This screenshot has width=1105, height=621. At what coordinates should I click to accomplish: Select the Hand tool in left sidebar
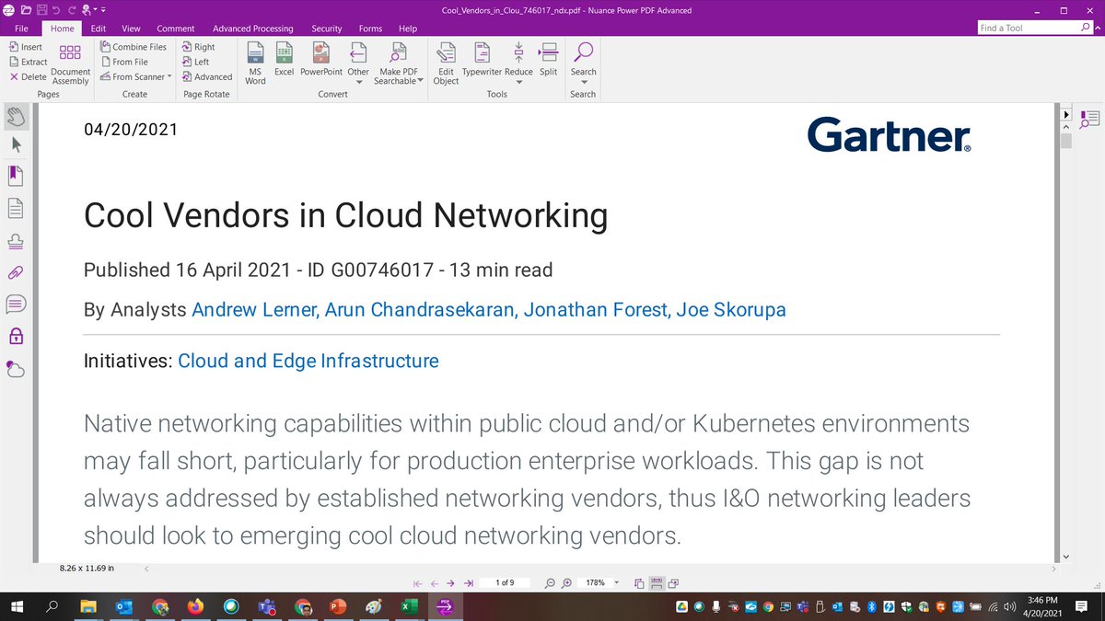[16, 116]
